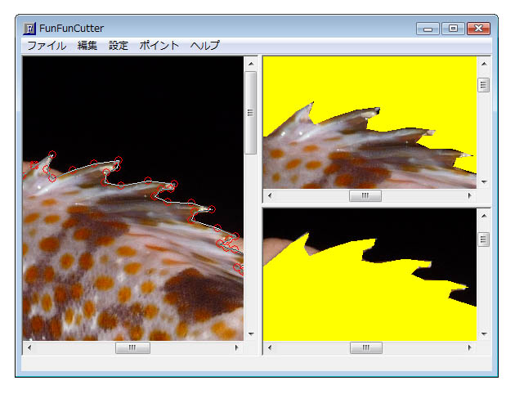Close the FunFunCutter window
This screenshot has height=394, width=515.
coord(478,29)
